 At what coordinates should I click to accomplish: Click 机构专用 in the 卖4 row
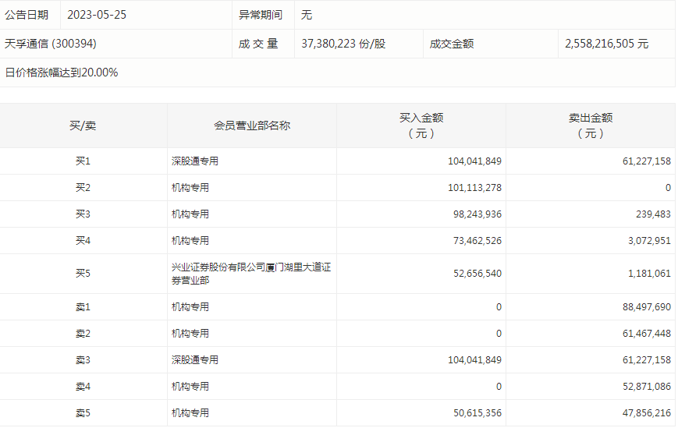190,387
